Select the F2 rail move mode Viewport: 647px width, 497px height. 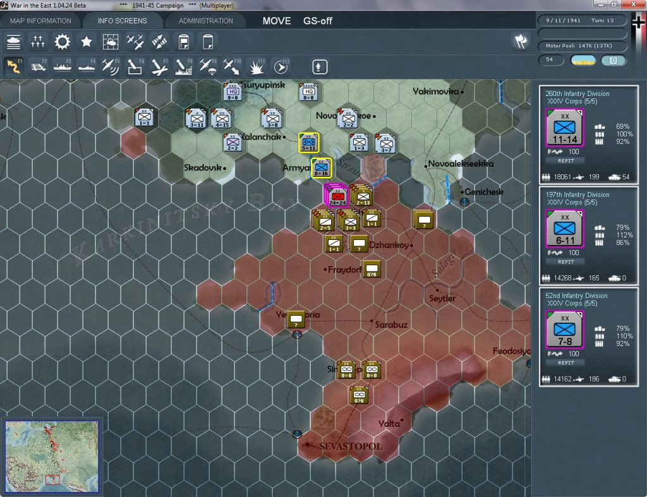pos(39,67)
